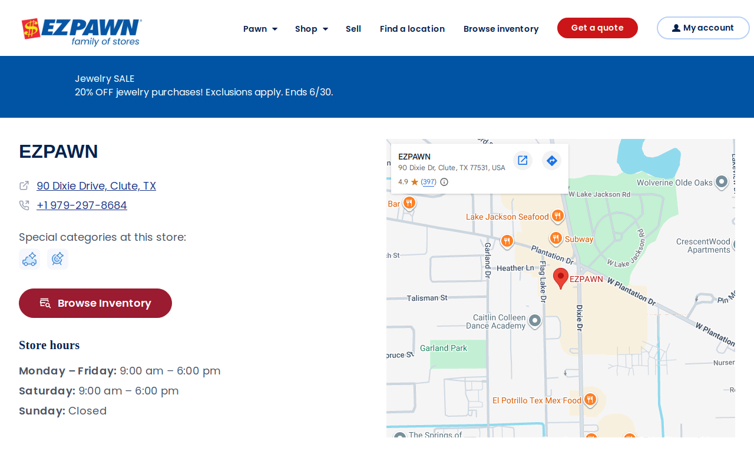The height and width of the screenshot is (471, 754).
Task: Click the Caitlin Colleen Dance Academy marker
Action: (535, 321)
